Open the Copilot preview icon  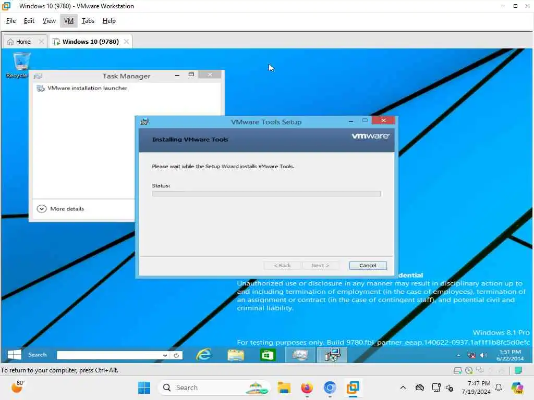(517, 387)
